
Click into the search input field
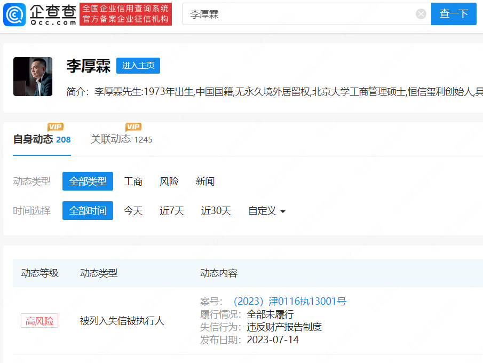click(x=299, y=14)
